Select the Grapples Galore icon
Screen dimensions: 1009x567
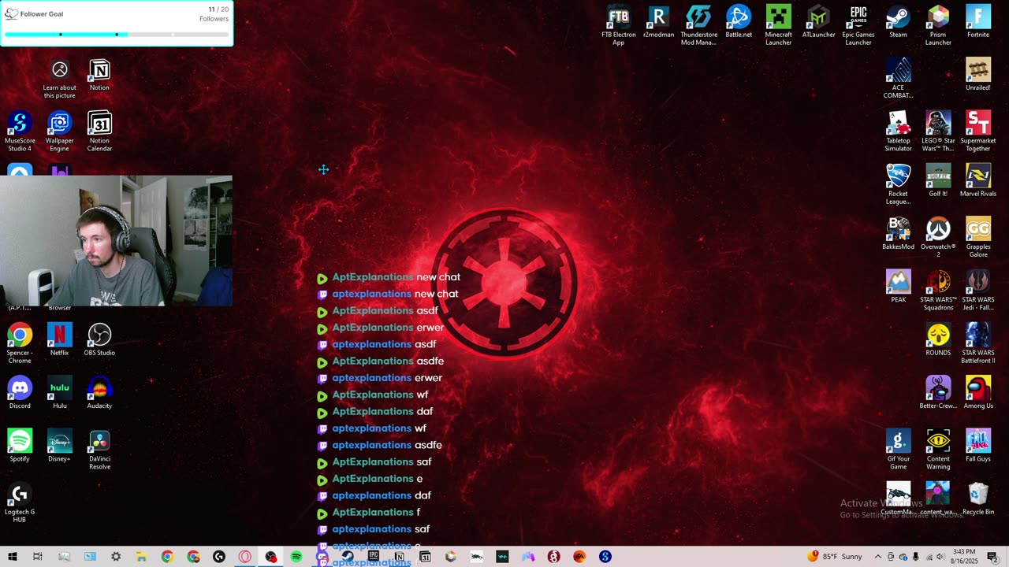point(978,237)
